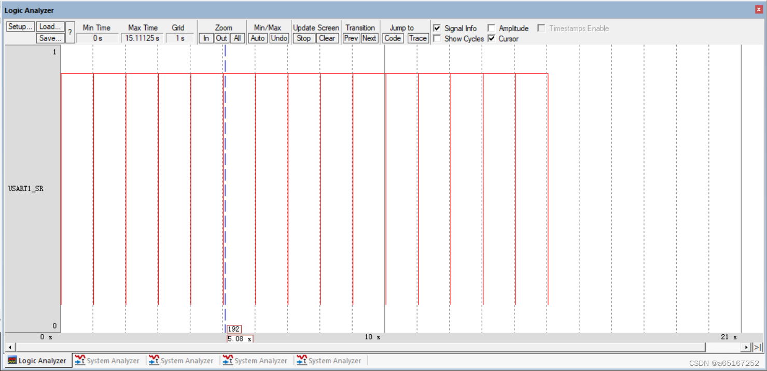Click the horizontal scrollbar left arrow
The height and width of the screenshot is (371, 767).
tap(9, 347)
